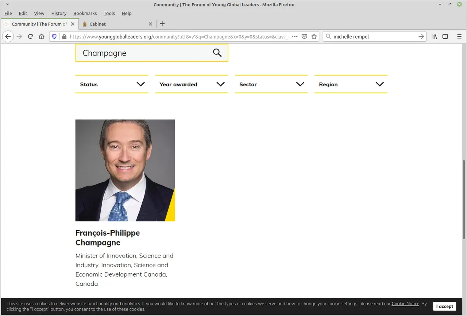The height and width of the screenshot is (316, 467).
Task: Open the Bookmarks menu
Action: coord(85,13)
